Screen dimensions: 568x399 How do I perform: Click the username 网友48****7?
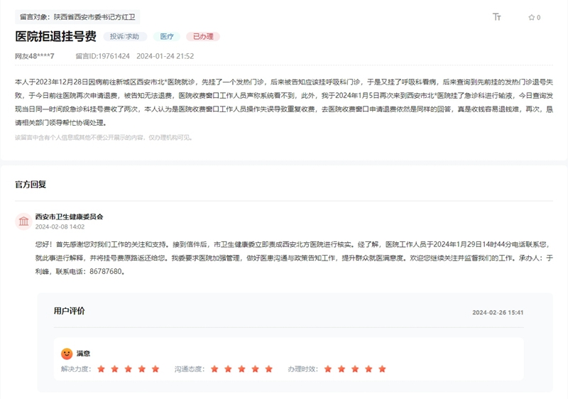pyautogui.click(x=34, y=56)
